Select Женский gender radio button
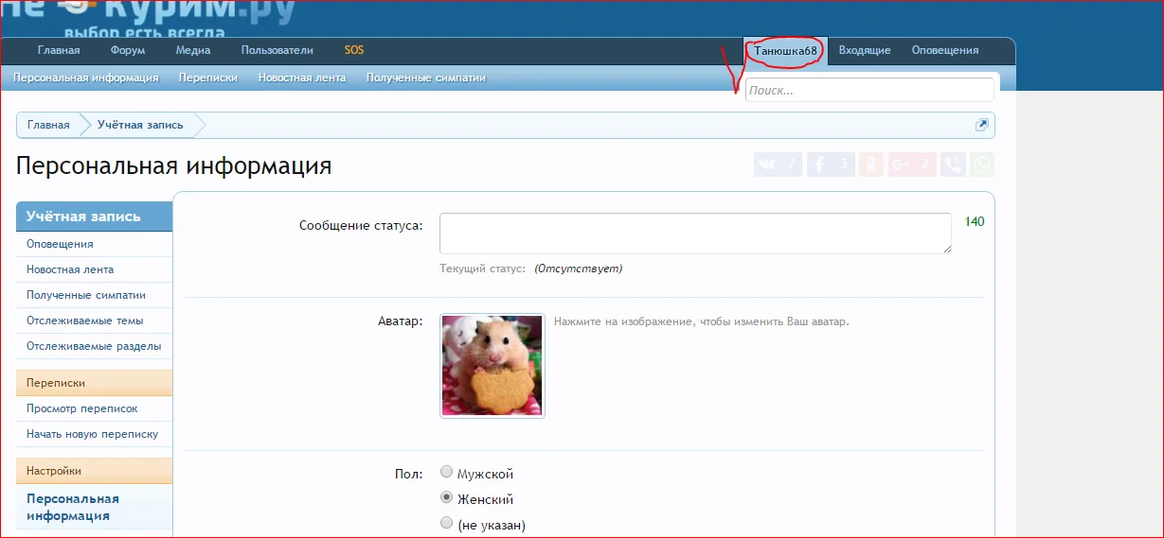 pos(447,497)
